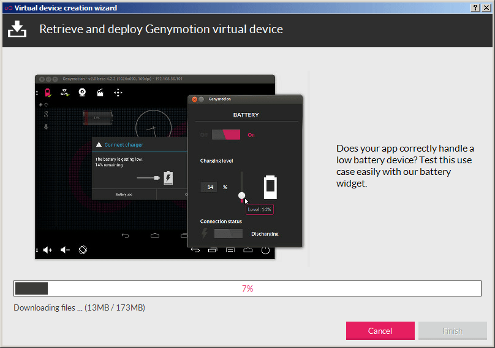
Task: Click the "Charging level" label in the preview
Action: (x=217, y=161)
